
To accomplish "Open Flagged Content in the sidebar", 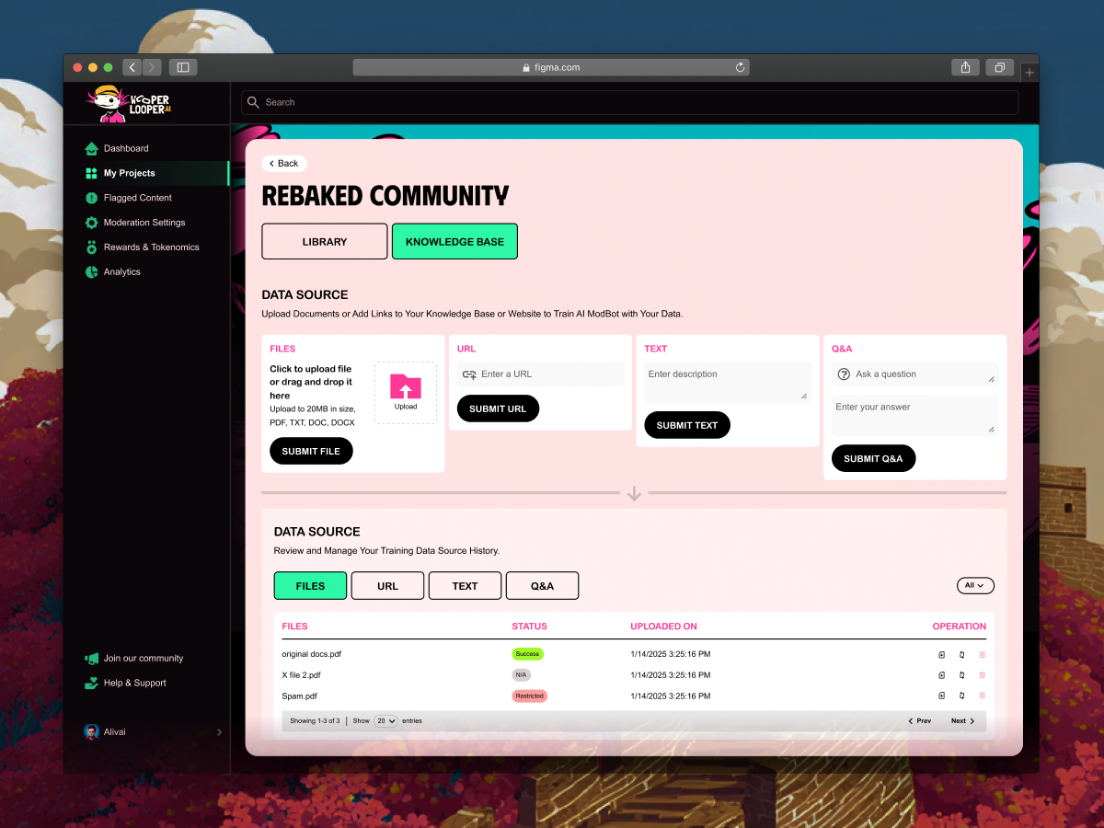I will (x=137, y=198).
